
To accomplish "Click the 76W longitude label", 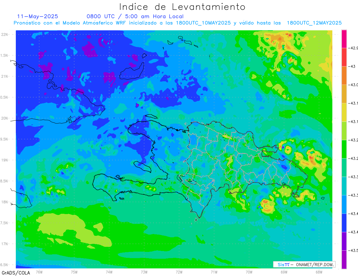I will [x=39, y=272].
